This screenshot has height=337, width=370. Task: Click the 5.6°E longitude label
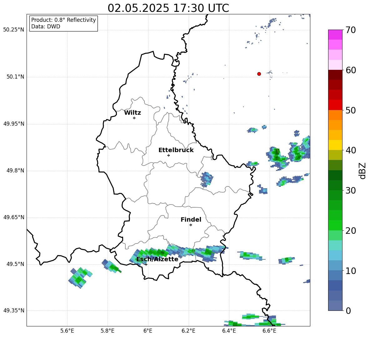(67, 331)
